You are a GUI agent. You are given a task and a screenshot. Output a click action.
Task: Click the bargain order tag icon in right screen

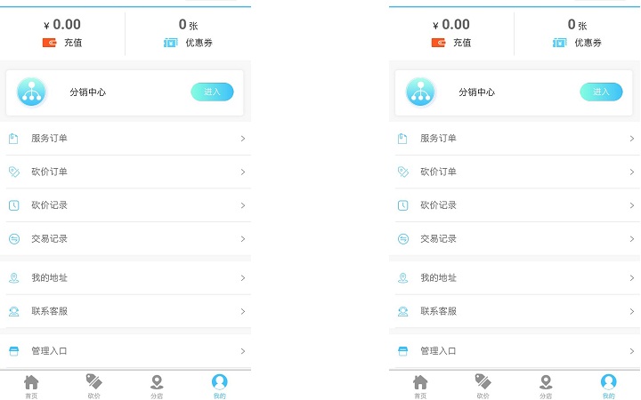coord(402,172)
